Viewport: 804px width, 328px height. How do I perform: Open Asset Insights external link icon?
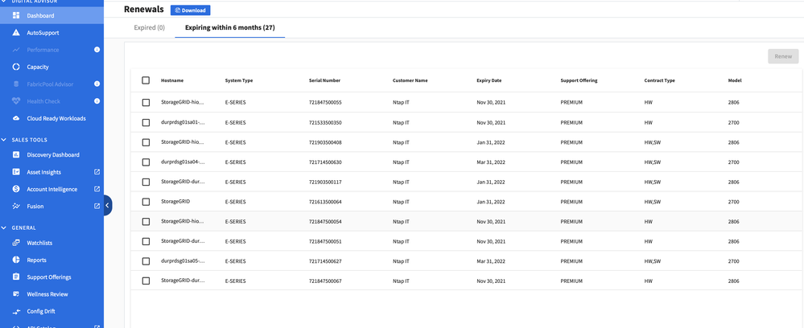[x=97, y=172]
